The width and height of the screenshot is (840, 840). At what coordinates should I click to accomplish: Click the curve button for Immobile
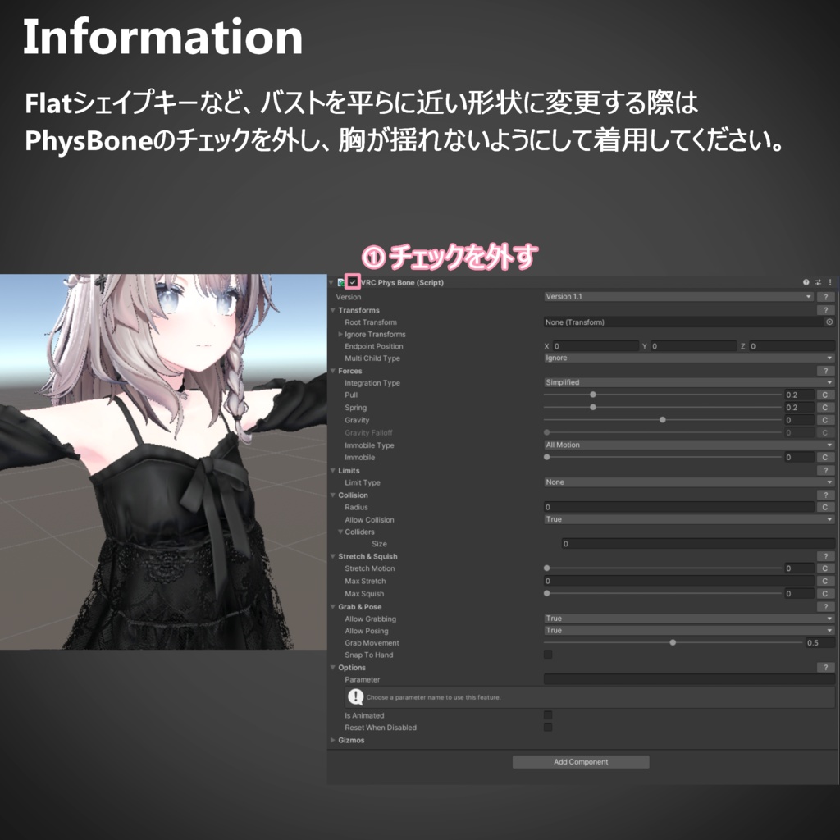click(825, 458)
